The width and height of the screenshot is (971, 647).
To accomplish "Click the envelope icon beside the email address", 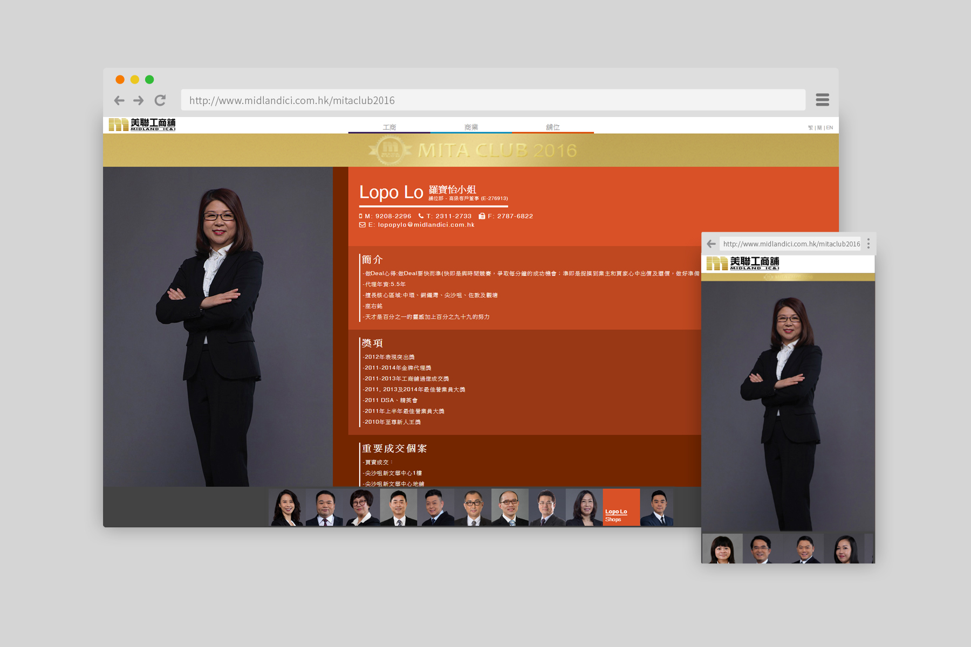I will (x=363, y=225).
